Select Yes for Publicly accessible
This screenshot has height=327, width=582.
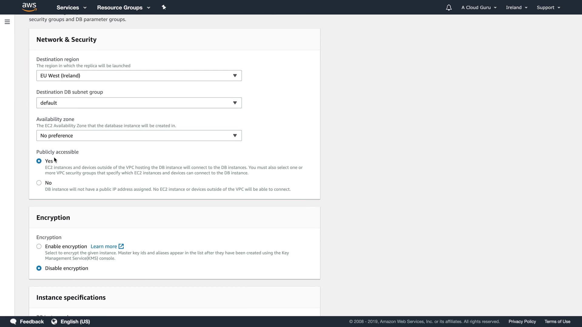click(x=39, y=161)
